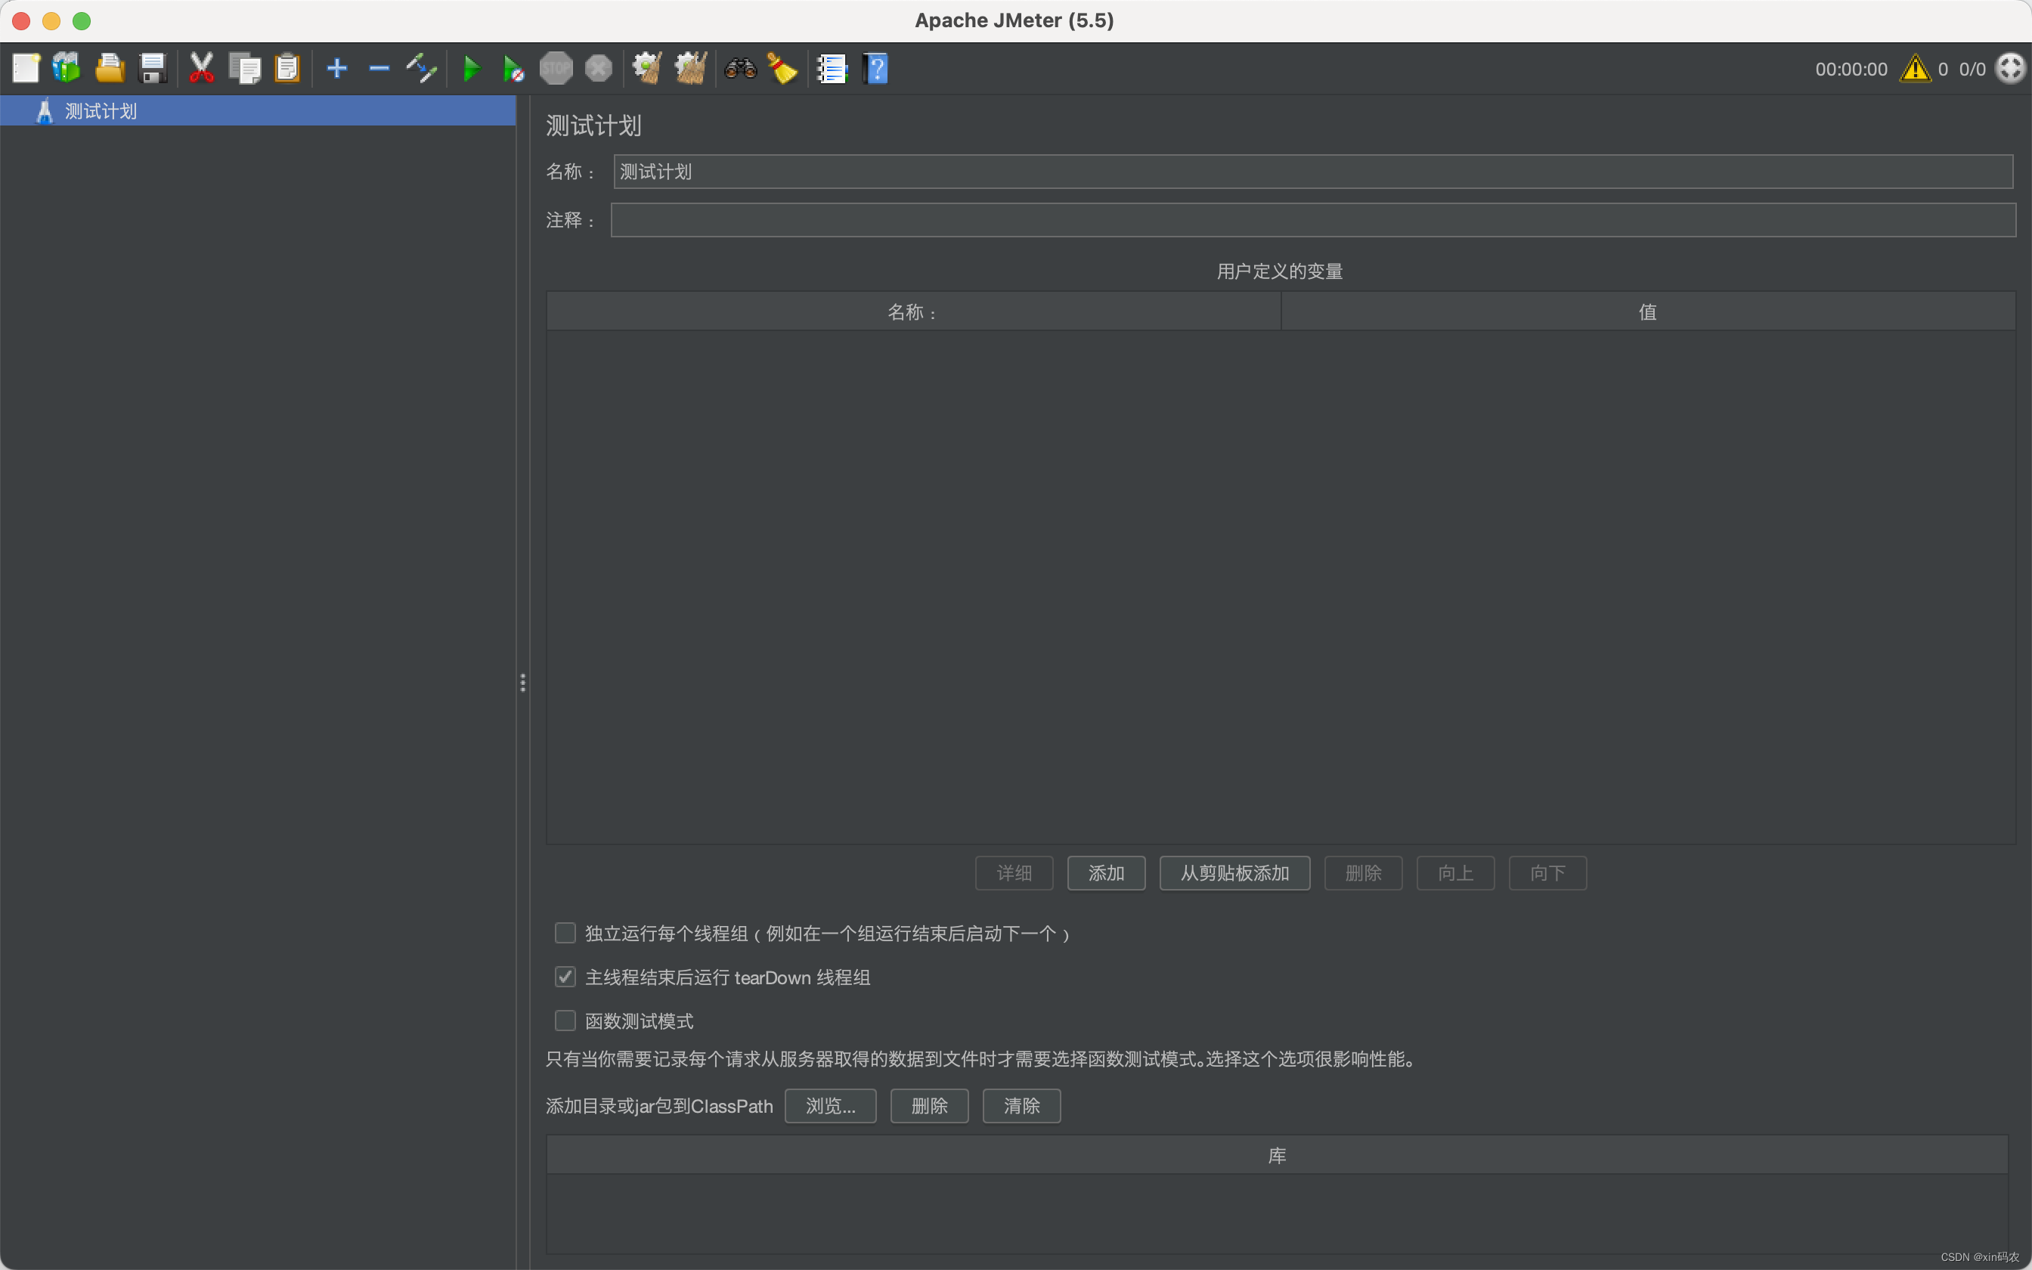Search the test tree with binoculars icon
This screenshot has width=2032, height=1270.
[738, 68]
